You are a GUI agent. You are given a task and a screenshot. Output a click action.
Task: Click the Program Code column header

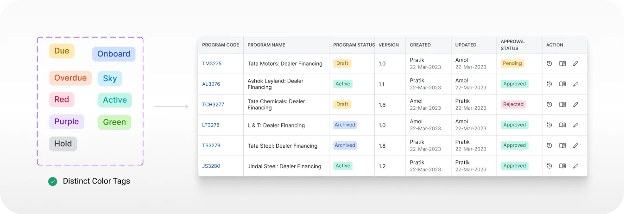tap(221, 45)
